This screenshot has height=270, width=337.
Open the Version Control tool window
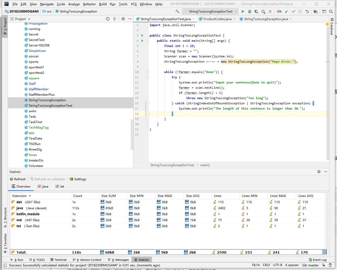tap(87, 260)
